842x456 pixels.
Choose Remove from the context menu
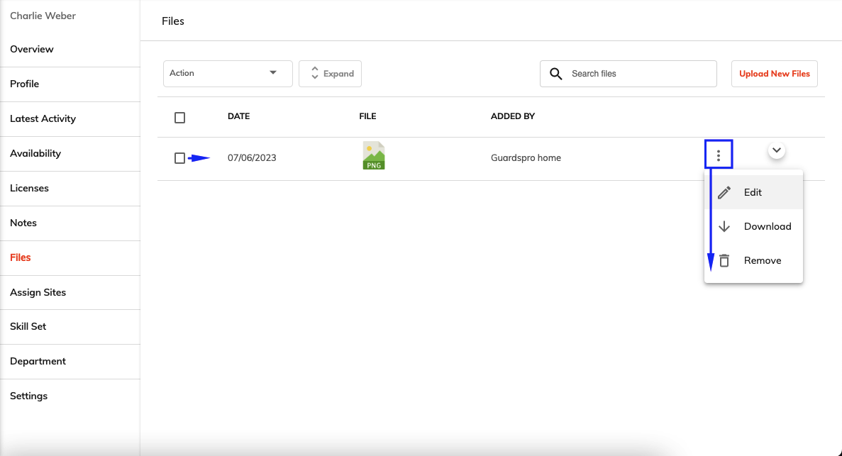click(x=753, y=260)
